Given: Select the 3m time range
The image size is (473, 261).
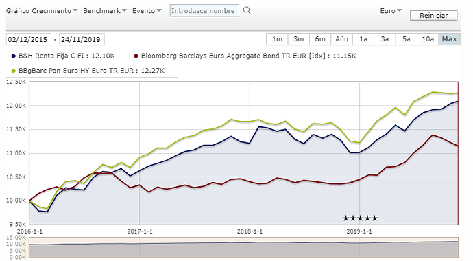Looking at the screenshot, I should [299, 39].
